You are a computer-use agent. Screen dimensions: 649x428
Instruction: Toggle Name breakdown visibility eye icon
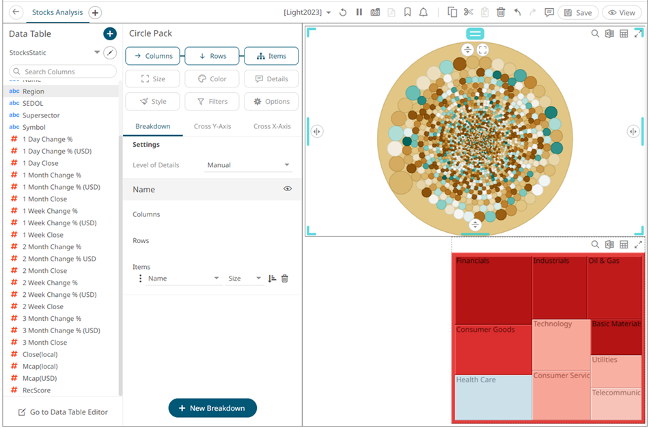click(x=288, y=189)
